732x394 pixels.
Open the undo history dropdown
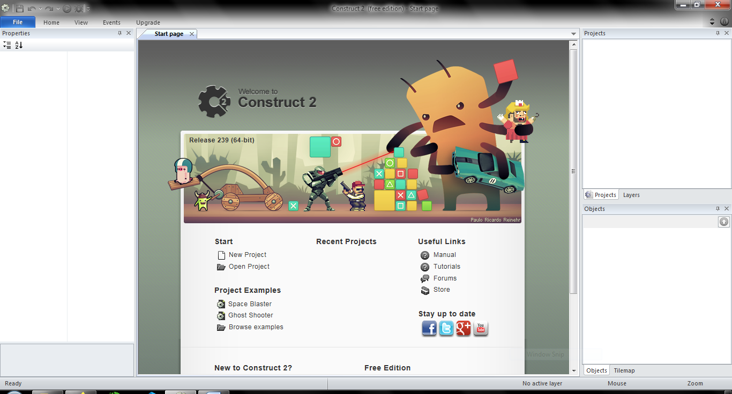[x=40, y=8]
